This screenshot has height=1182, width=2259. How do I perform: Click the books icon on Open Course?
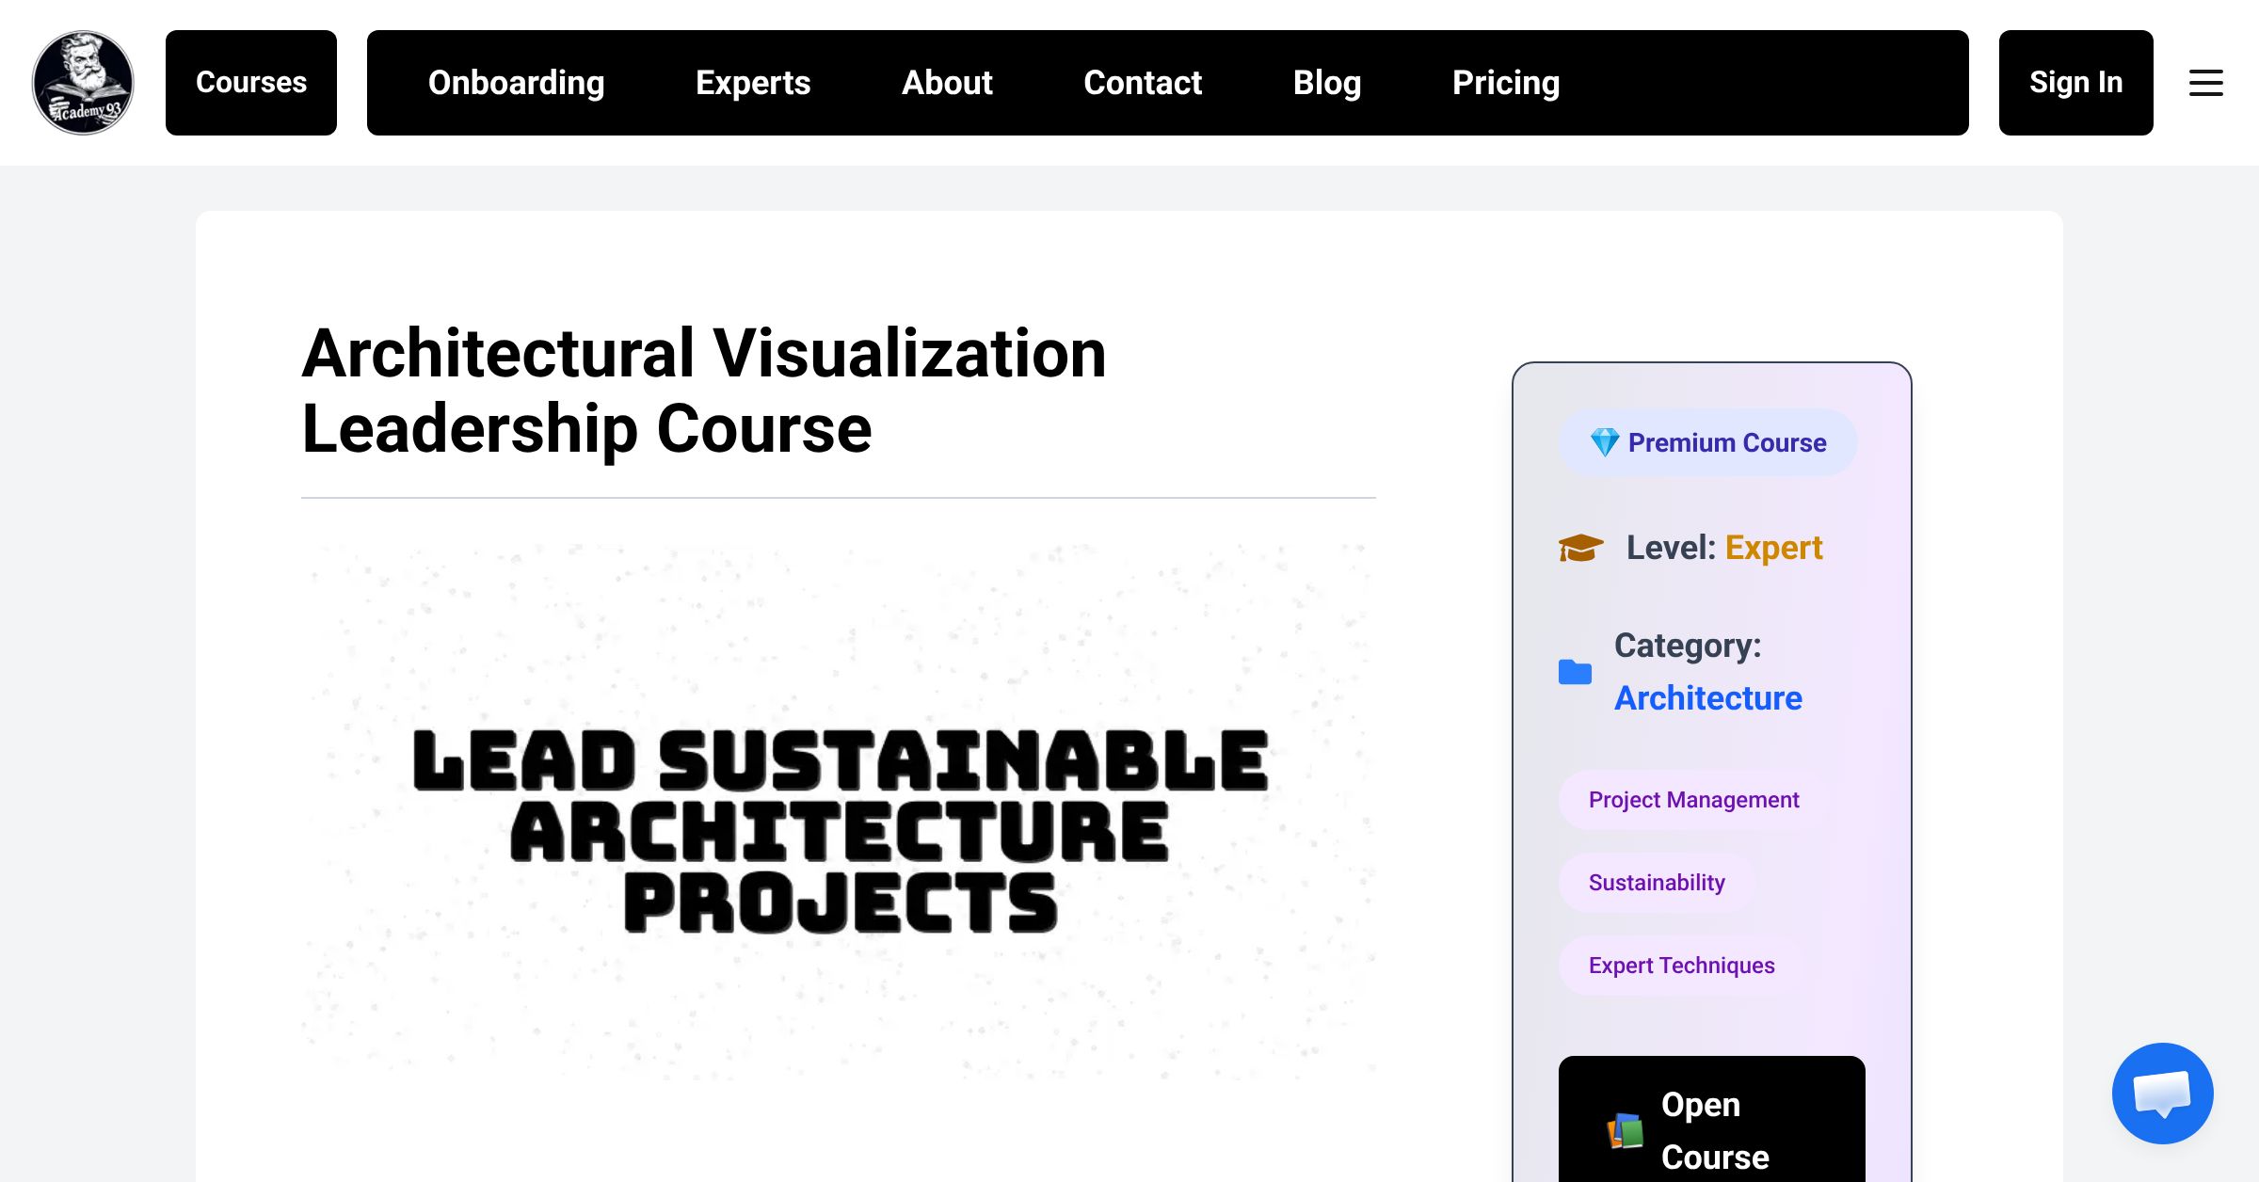tap(1626, 1130)
